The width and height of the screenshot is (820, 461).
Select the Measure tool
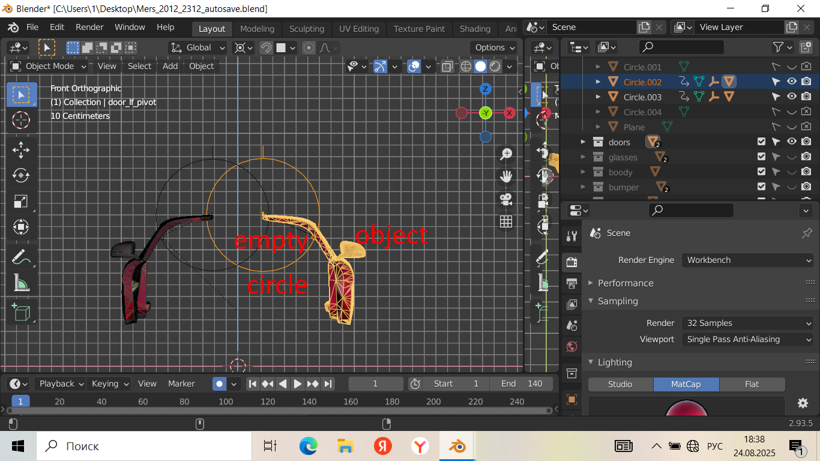click(21, 283)
